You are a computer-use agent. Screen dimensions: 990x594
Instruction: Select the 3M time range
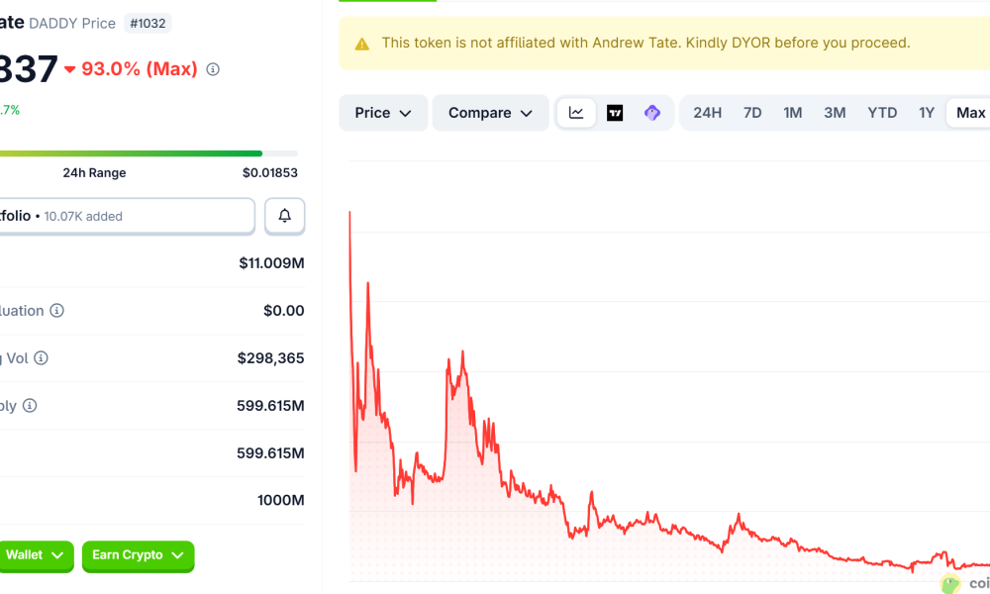click(x=835, y=113)
